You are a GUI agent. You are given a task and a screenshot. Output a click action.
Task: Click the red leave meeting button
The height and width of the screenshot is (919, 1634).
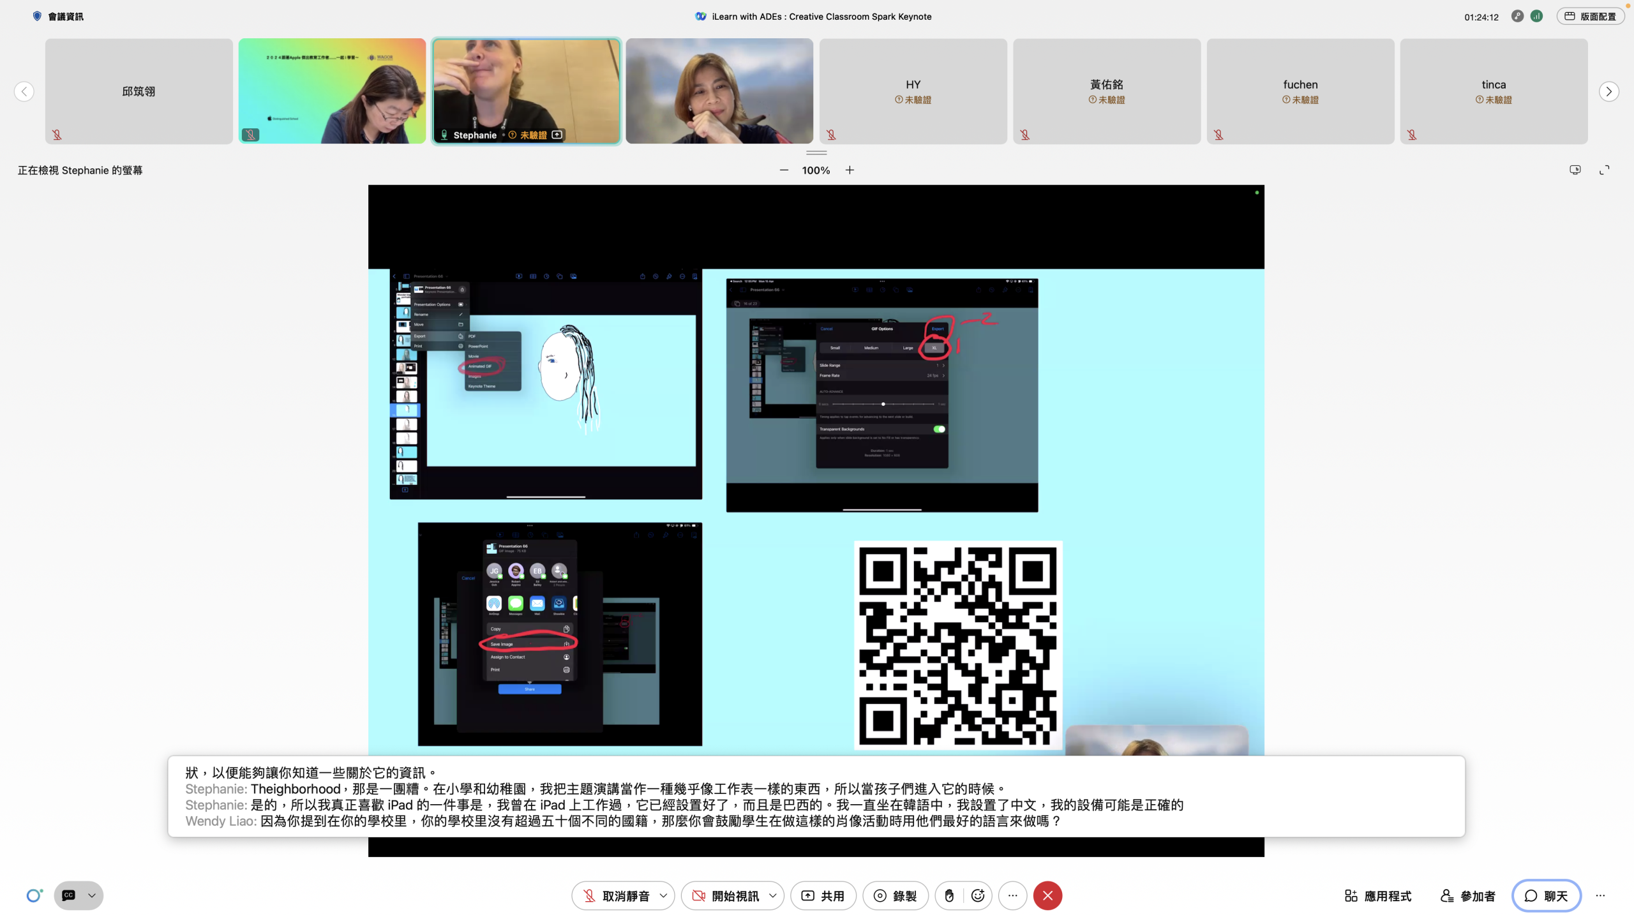click(1047, 895)
